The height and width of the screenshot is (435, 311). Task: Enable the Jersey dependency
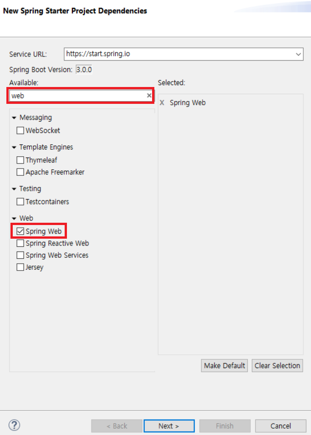20,267
